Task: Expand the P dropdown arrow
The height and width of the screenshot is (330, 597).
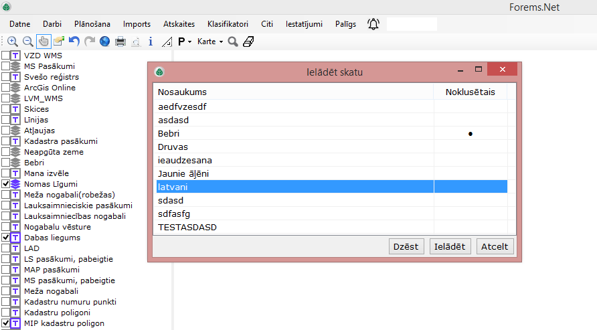Action: (190, 42)
